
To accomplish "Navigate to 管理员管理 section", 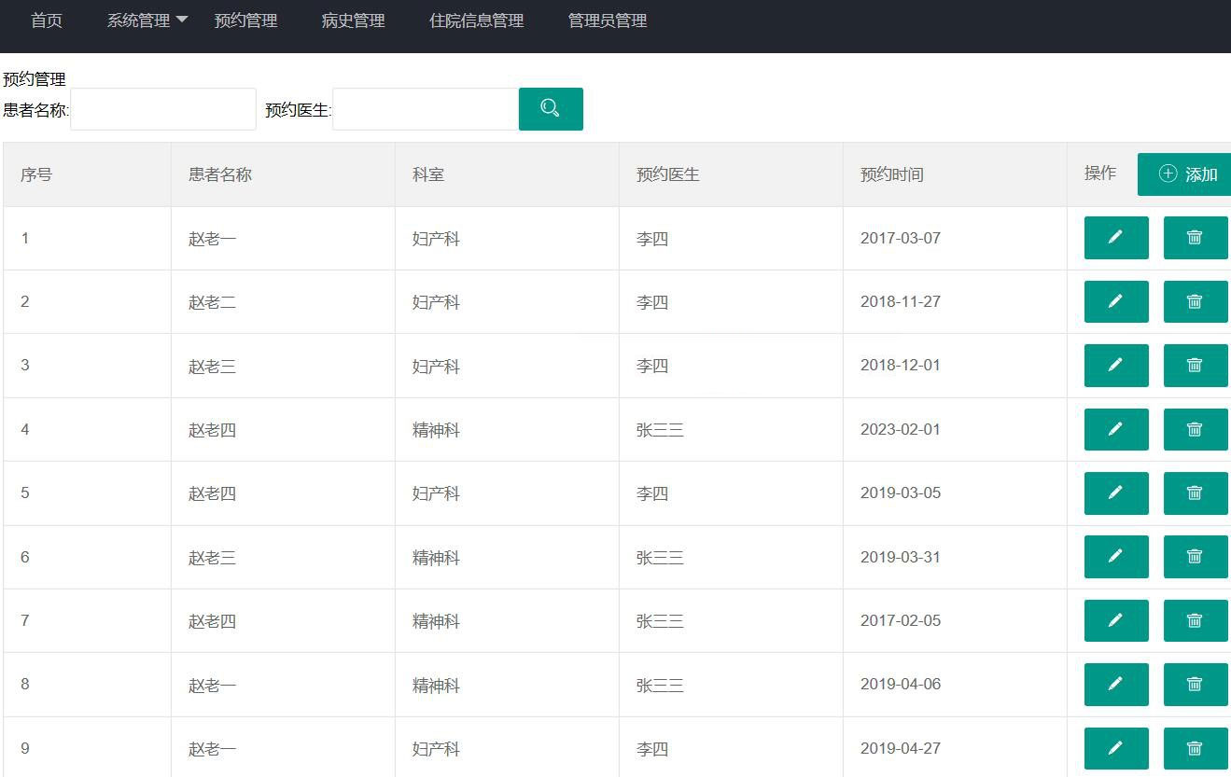I will click(x=607, y=21).
